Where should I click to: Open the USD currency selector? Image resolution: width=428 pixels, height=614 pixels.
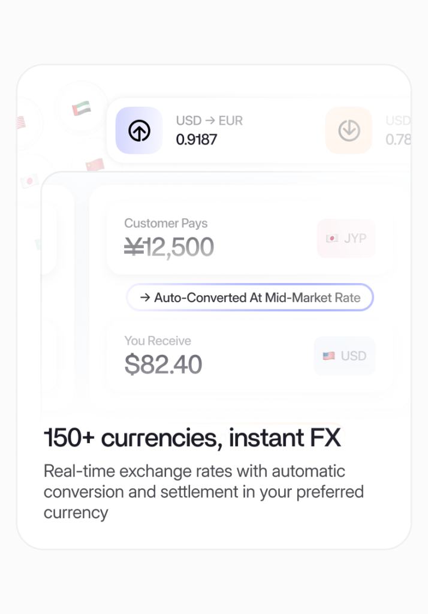(345, 356)
